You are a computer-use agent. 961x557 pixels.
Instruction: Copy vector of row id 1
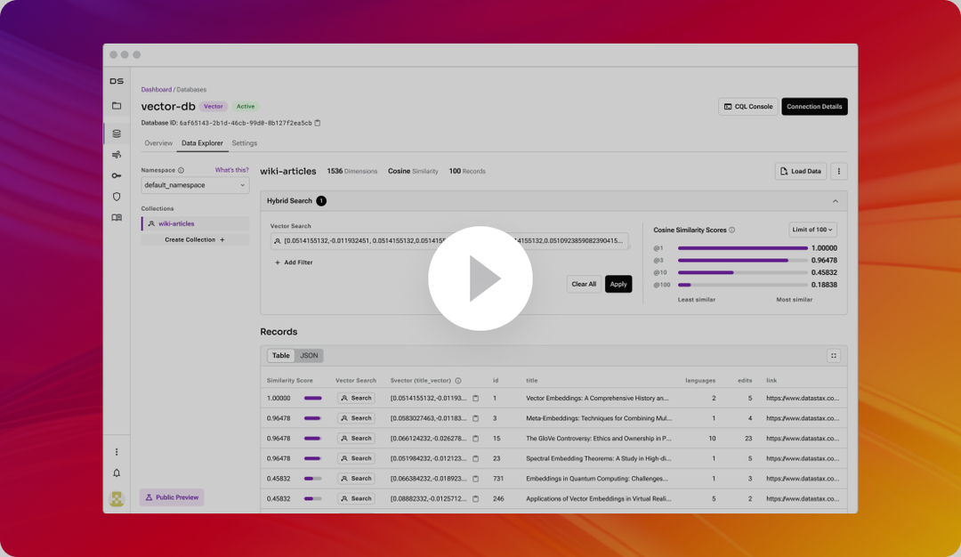(475, 399)
